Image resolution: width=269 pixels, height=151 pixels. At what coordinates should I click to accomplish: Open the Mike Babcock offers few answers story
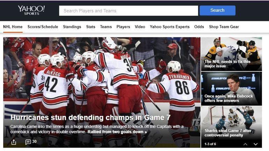click(x=231, y=88)
